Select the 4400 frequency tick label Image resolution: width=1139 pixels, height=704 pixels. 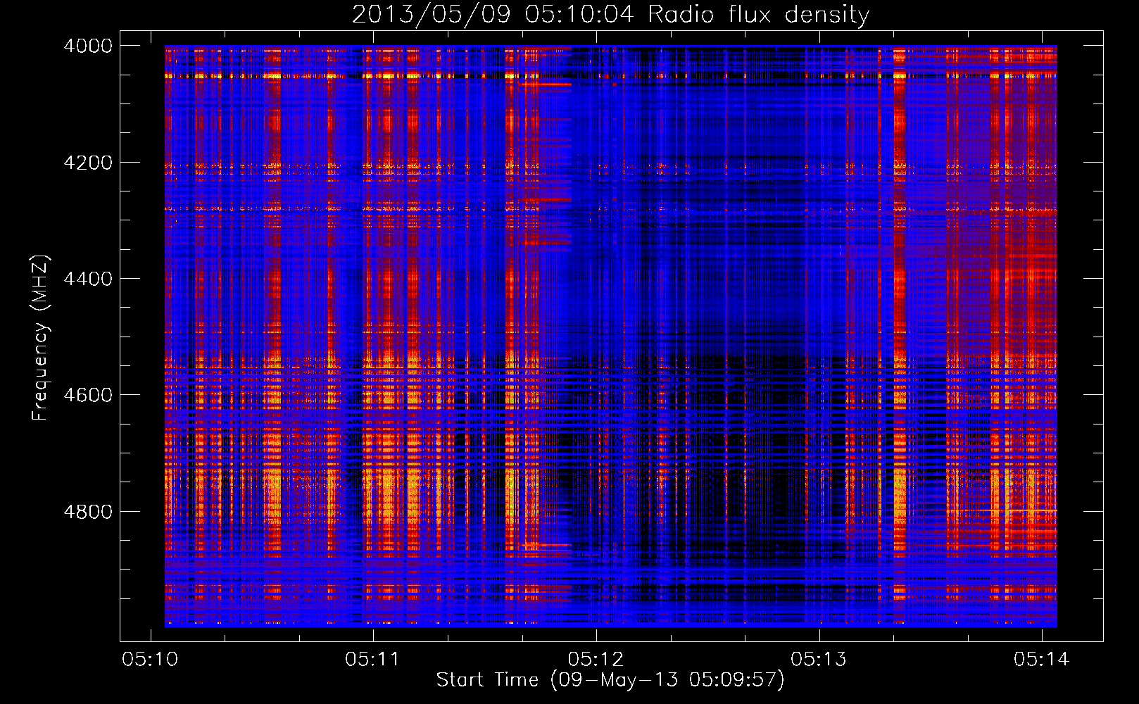(x=88, y=279)
